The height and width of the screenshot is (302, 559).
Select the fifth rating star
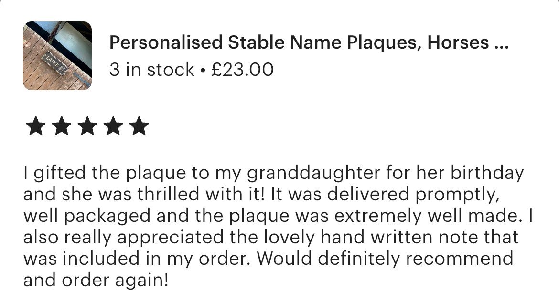(x=139, y=126)
